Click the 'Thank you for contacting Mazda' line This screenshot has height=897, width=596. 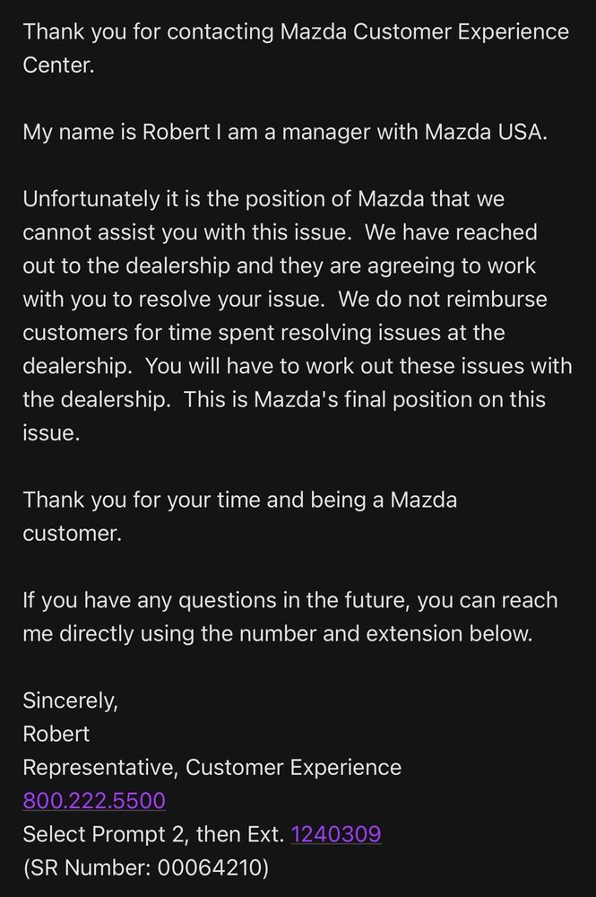[184, 31]
